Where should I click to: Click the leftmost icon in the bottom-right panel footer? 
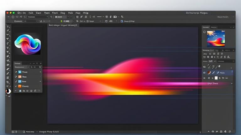pyautogui.click(x=209, y=132)
